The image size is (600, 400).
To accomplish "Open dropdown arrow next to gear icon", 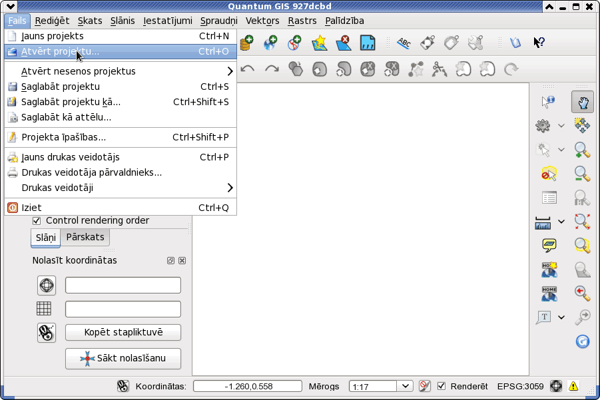I will 561,125.
